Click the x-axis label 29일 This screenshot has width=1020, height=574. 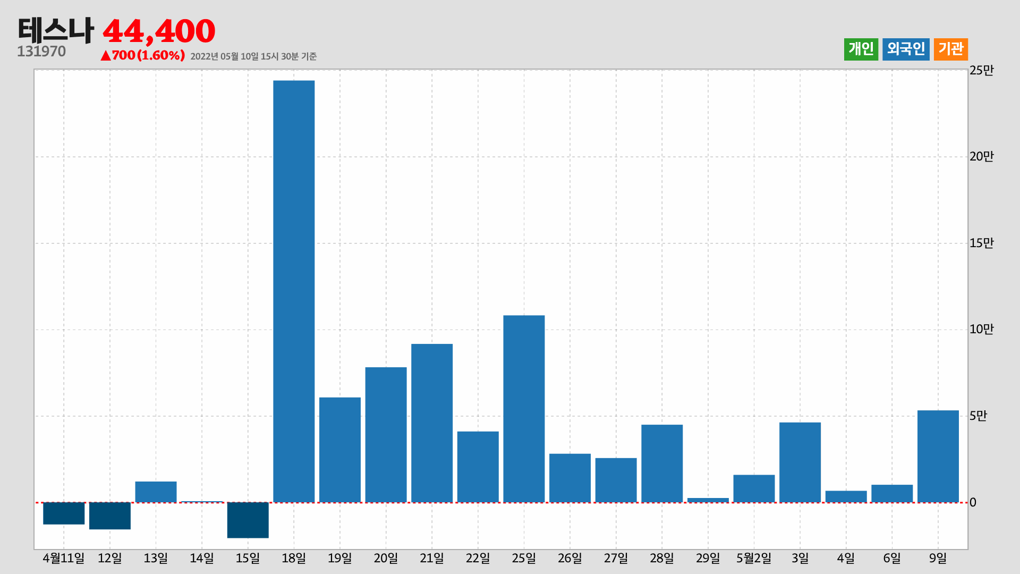708,558
